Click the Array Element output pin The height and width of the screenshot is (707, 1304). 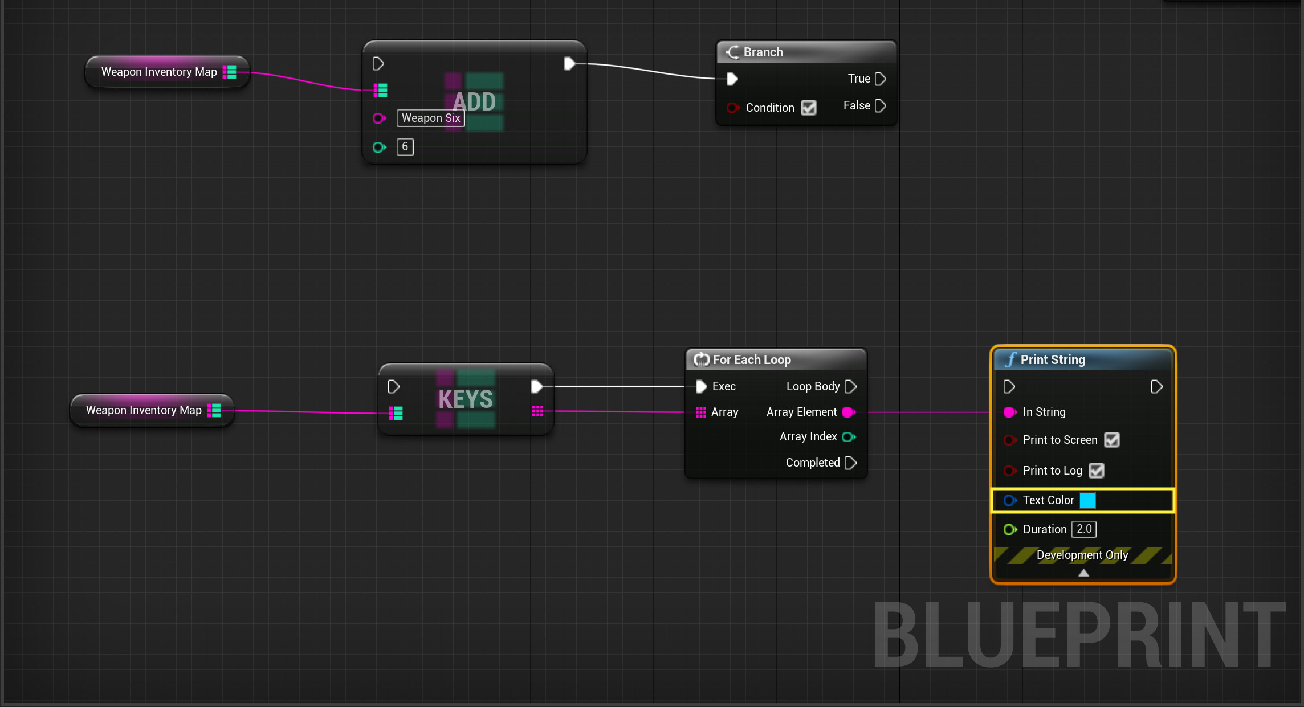tap(849, 412)
